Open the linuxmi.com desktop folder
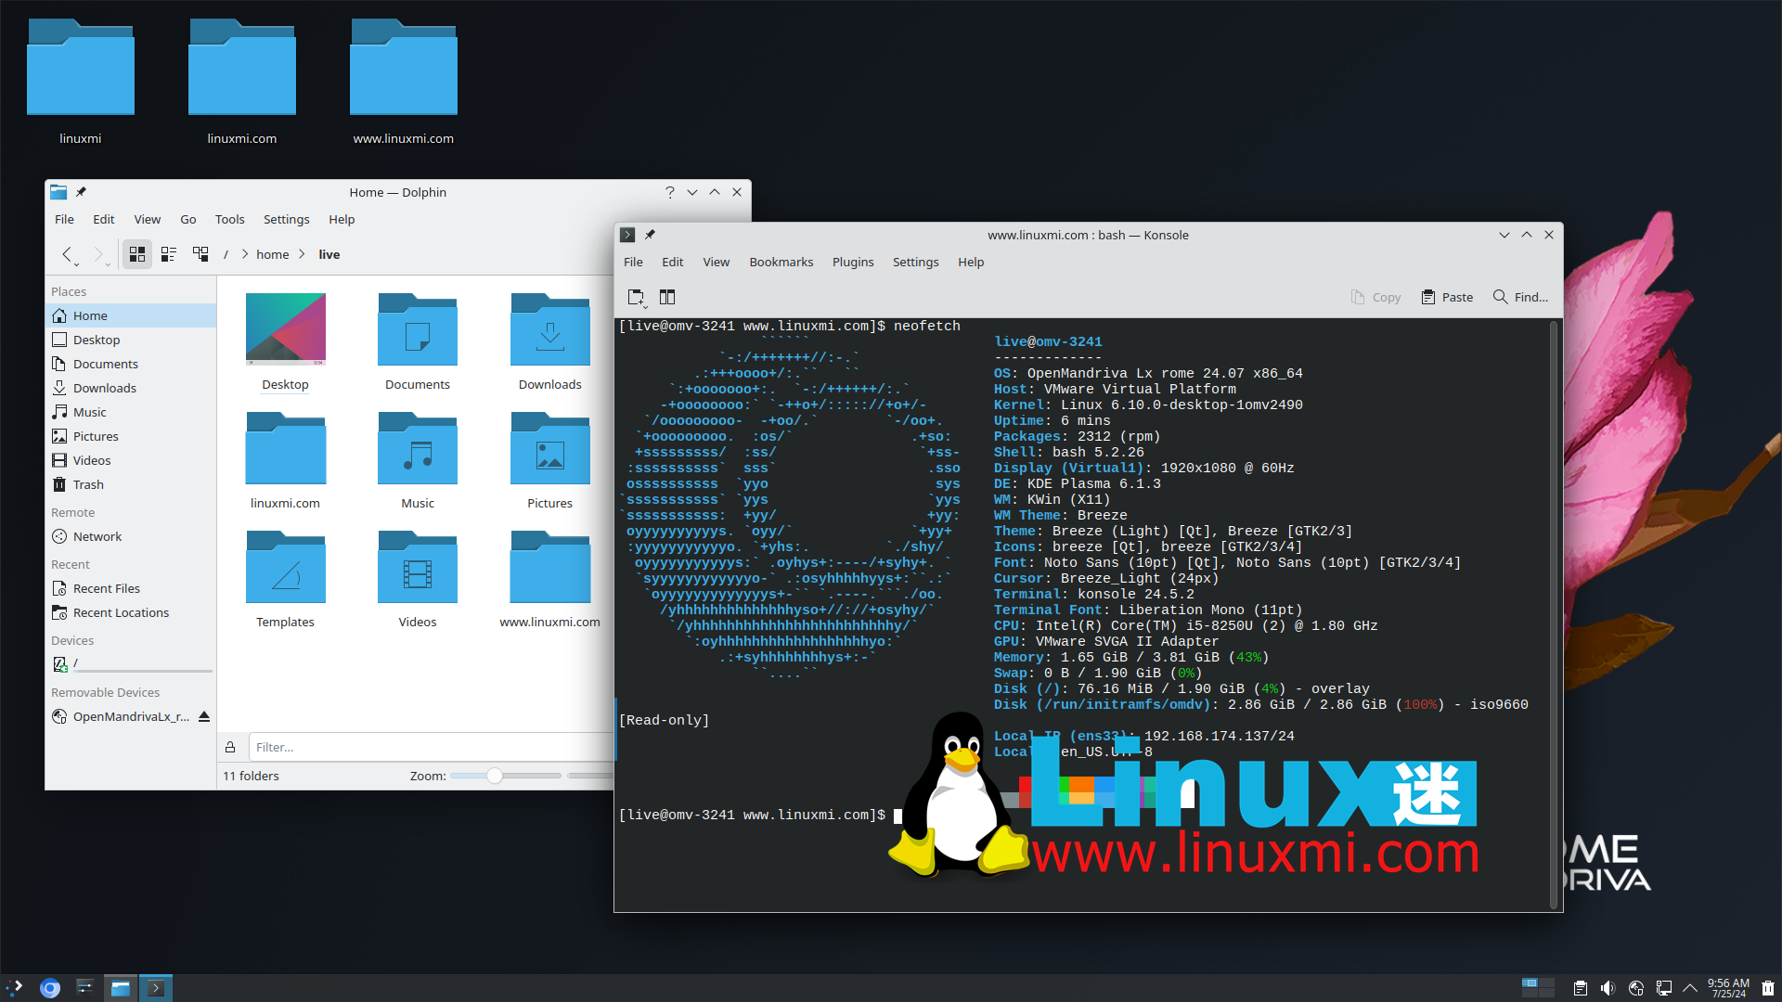 (x=242, y=82)
